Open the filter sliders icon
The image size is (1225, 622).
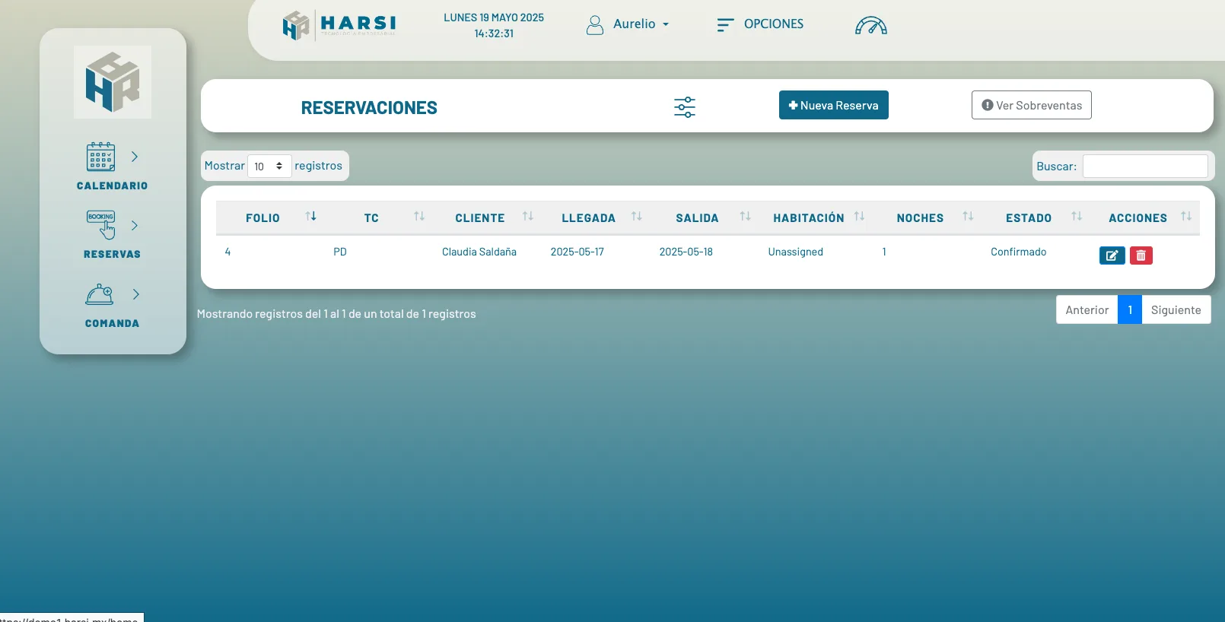tap(685, 107)
